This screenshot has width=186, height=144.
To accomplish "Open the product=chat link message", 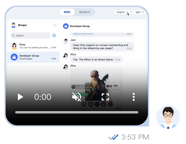I will pos(83,34).
